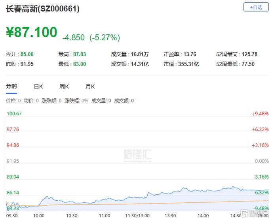Click the 10:30 time axis label
The width and height of the screenshot is (270, 220).
click(x=72, y=216)
